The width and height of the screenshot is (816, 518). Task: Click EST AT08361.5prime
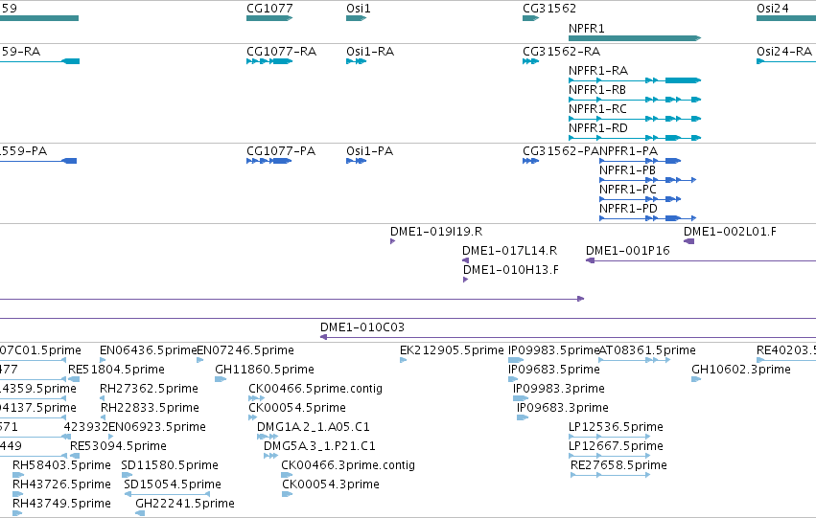click(x=635, y=360)
